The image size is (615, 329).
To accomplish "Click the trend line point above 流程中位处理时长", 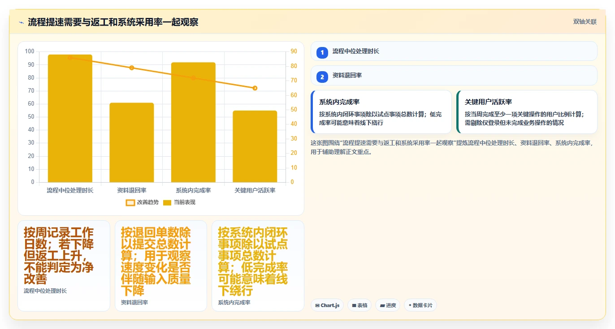I will 70,57.
